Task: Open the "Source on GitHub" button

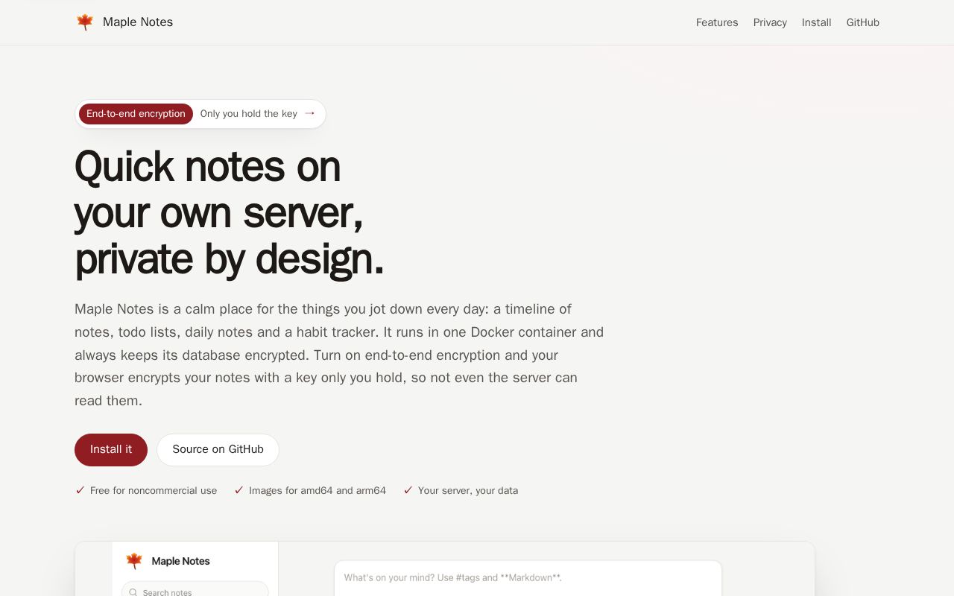Action: [x=218, y=450]
